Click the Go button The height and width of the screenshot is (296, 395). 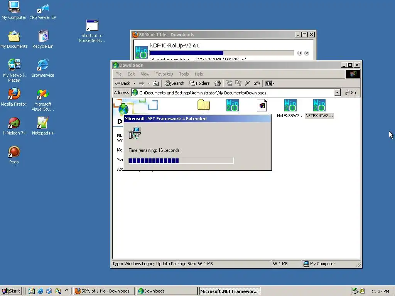pos(351,92)
